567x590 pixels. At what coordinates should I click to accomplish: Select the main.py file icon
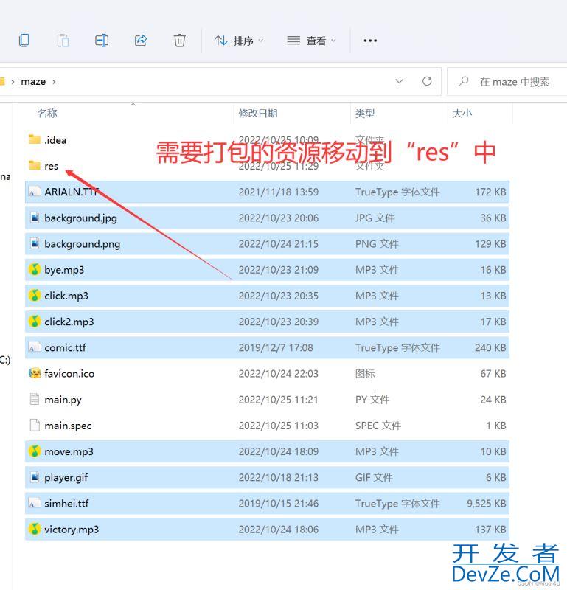point(35,399)
